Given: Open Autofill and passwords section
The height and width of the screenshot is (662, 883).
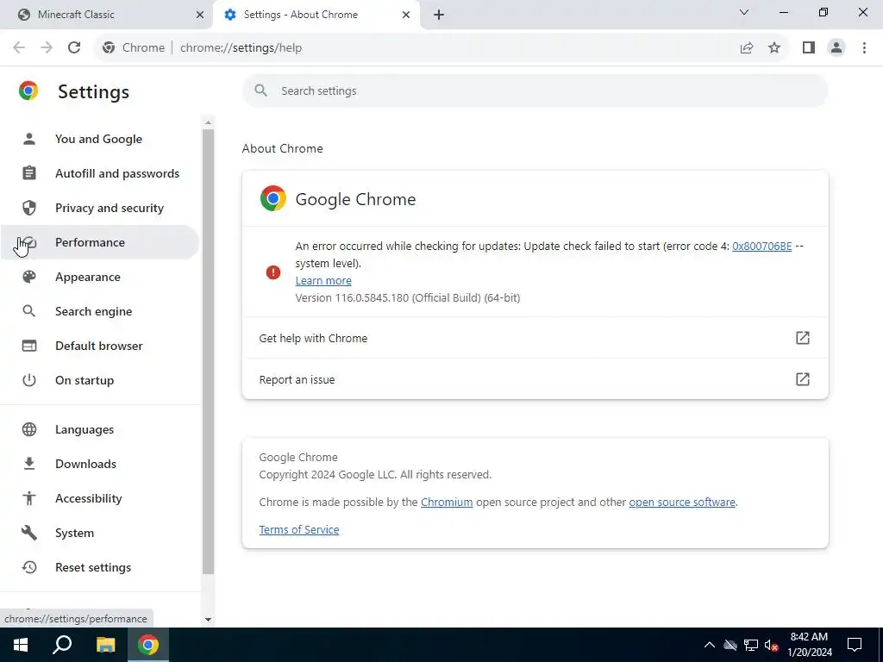Looking at the screenshot, I should tap(98, 173).
